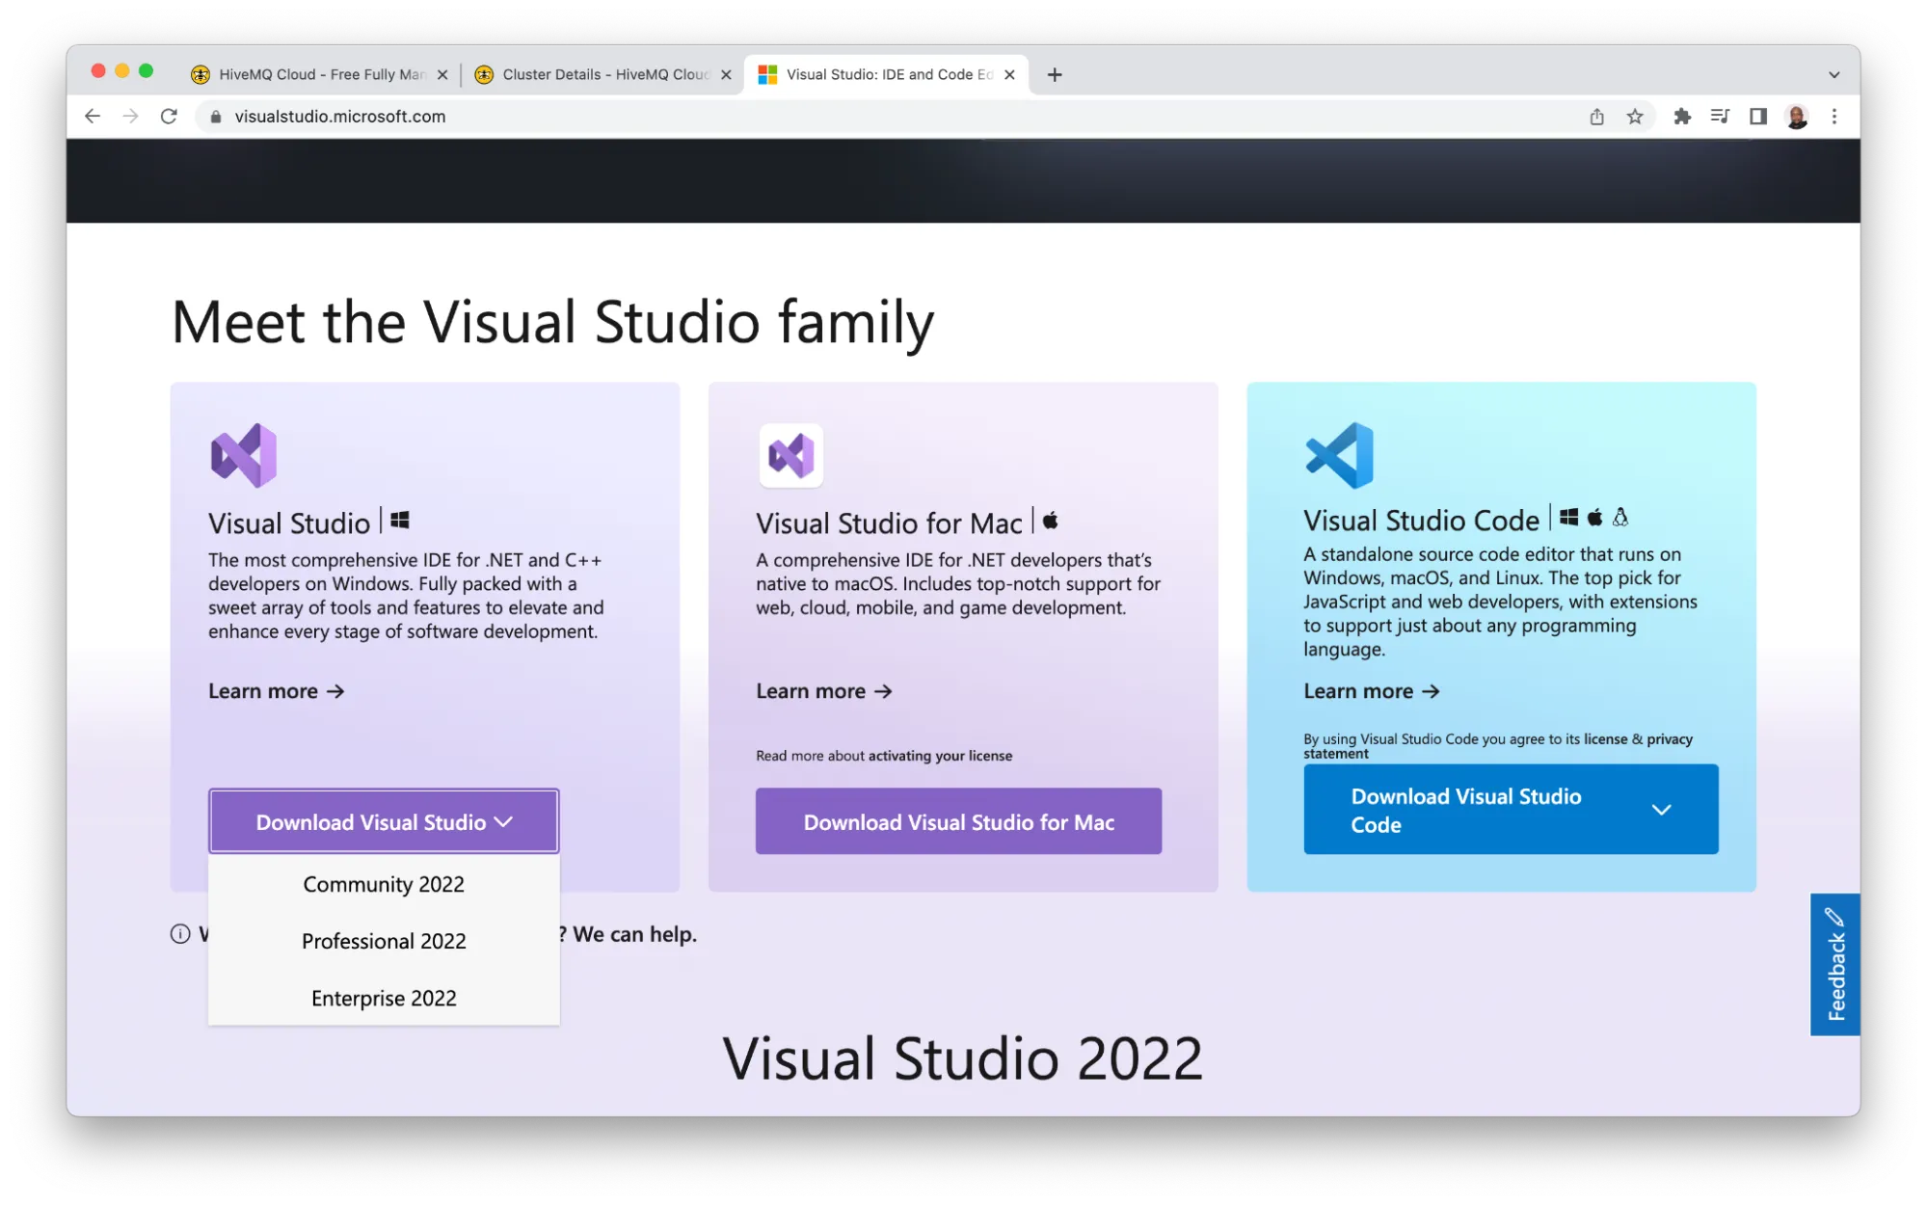Click the browser back navigation arrow
The image size is (1927, 1205).
click(x=92, y=116)
